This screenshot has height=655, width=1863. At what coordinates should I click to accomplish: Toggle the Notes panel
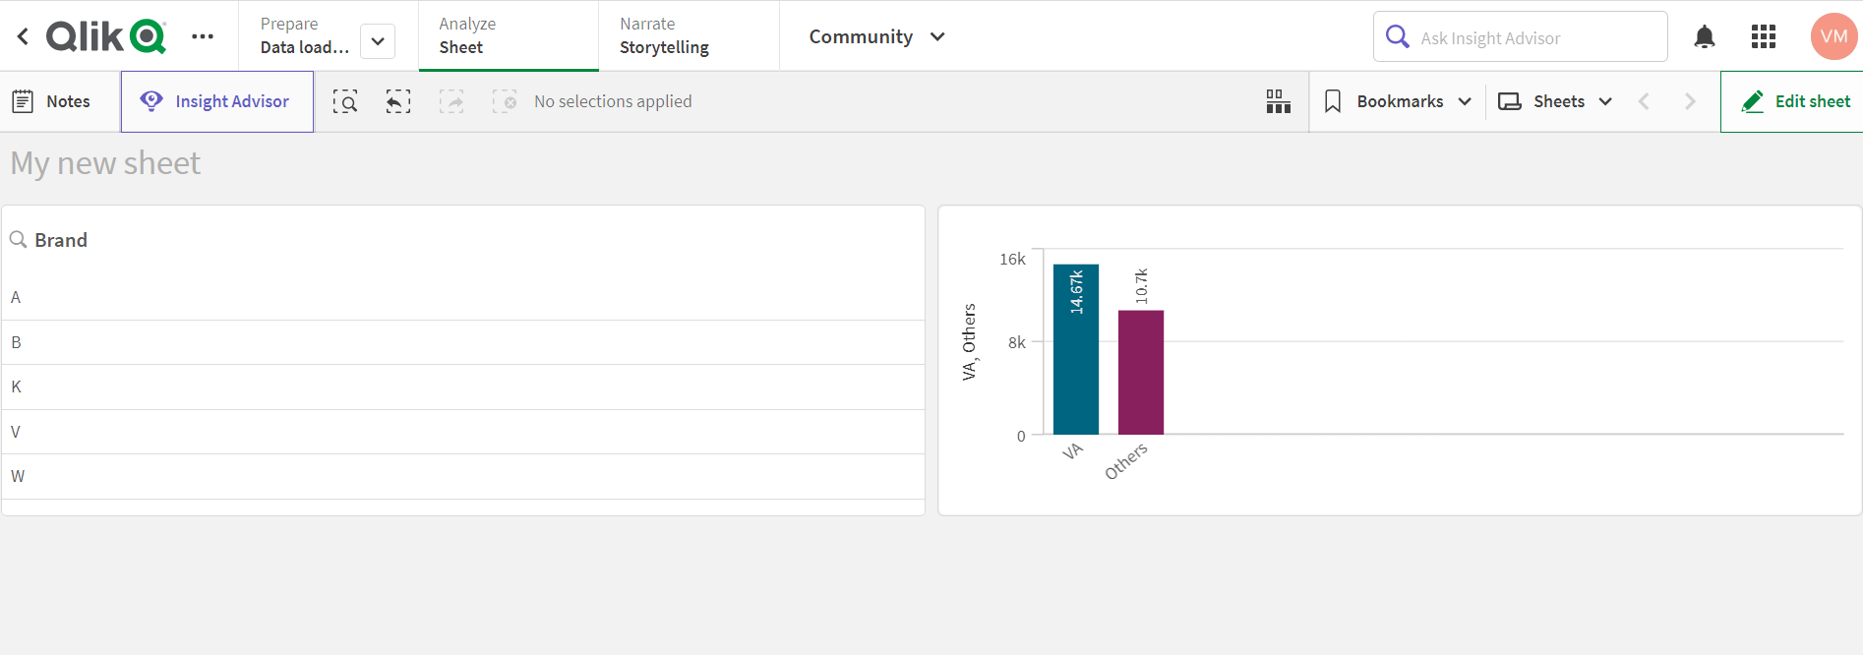[x=52, y=101]
